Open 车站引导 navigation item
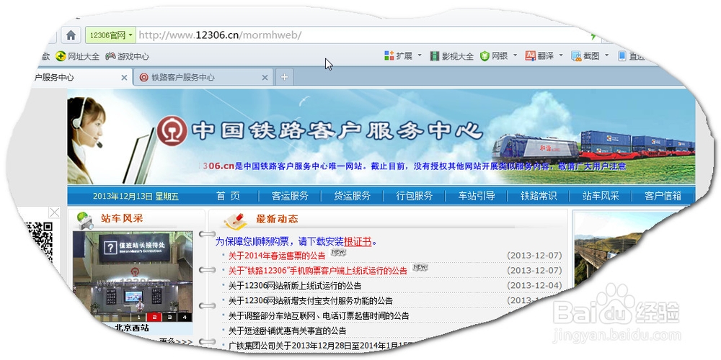The image size is (721, 360). pos(477,196)
